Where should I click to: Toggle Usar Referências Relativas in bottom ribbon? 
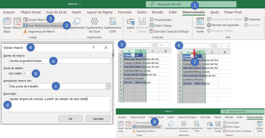[x=146, y=127]
